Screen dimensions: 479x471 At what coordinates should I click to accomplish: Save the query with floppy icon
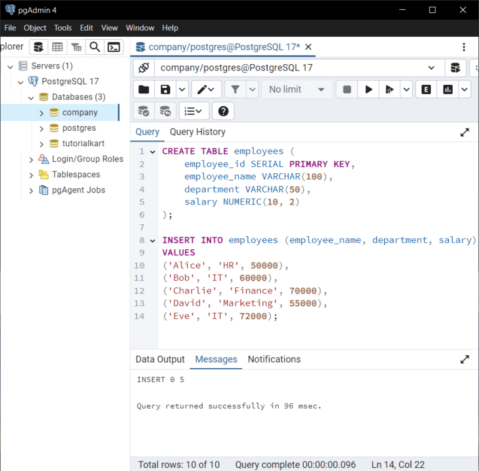(x=165, y=89)
